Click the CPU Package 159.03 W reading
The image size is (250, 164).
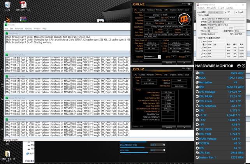point(234,92)
